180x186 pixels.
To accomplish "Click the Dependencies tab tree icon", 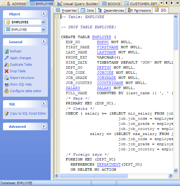I will pos(100,10).
